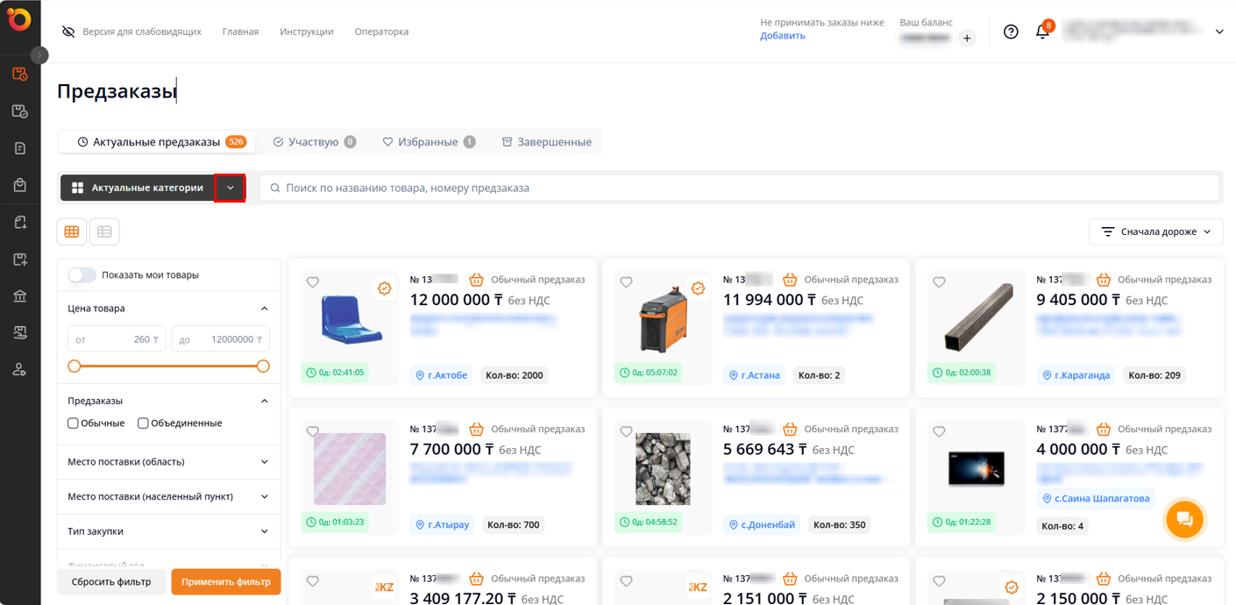Expand Место поставки (область) filter

click(168, 461)
